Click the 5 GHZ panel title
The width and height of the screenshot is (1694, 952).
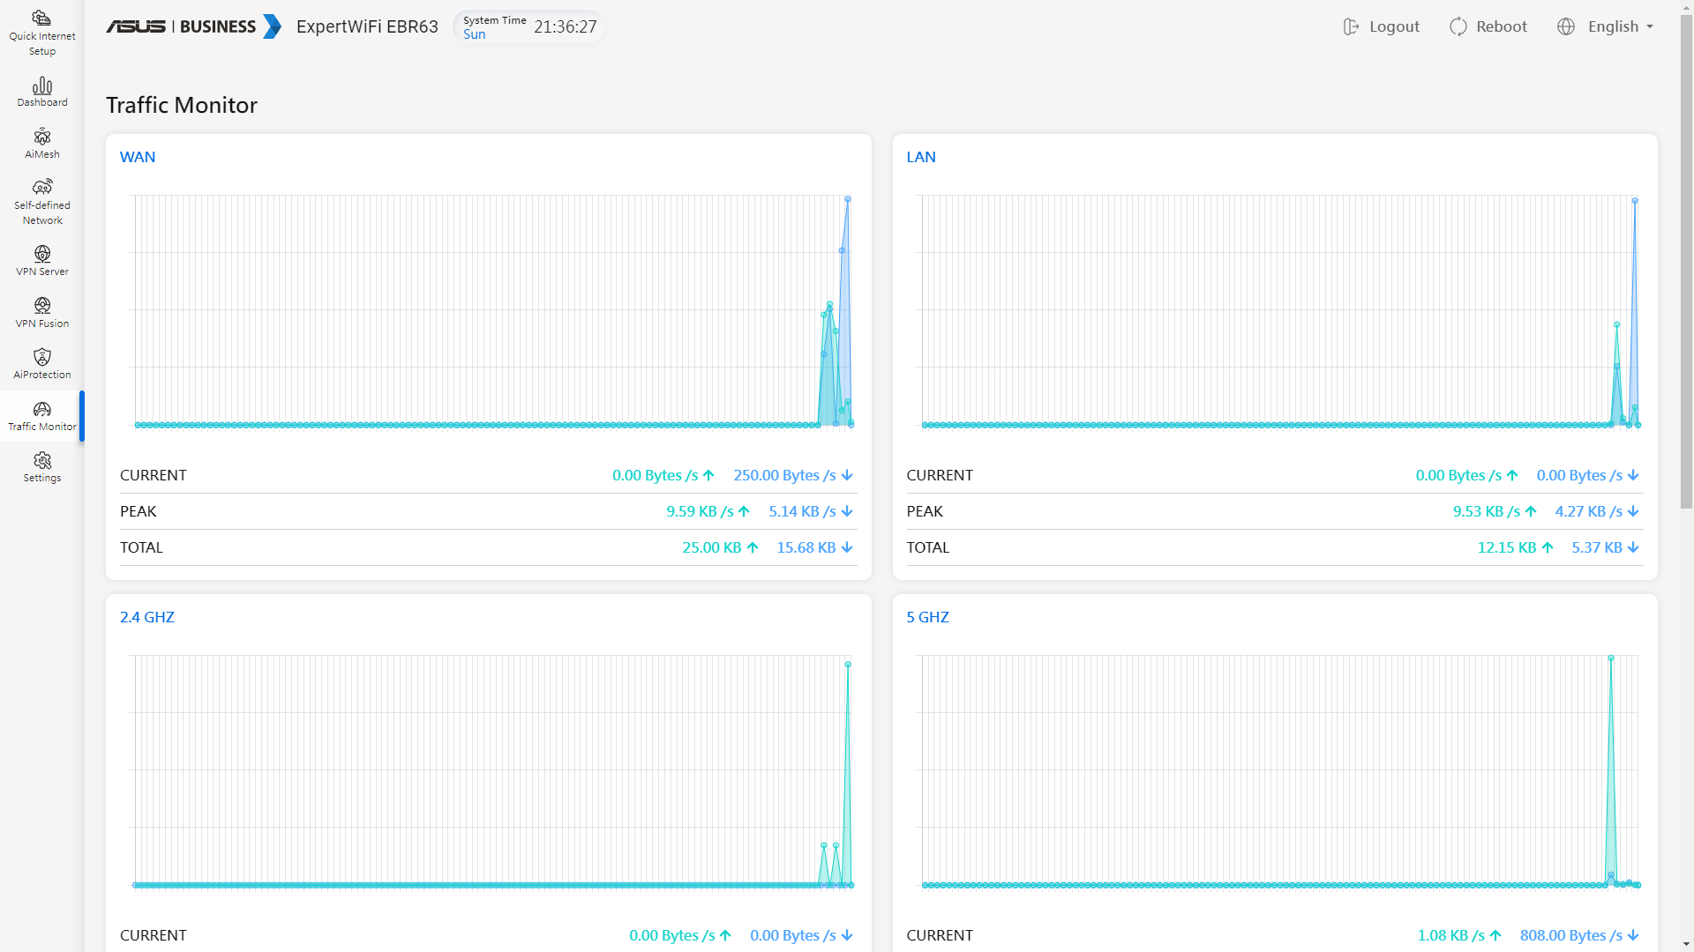(x=927, y=617)
